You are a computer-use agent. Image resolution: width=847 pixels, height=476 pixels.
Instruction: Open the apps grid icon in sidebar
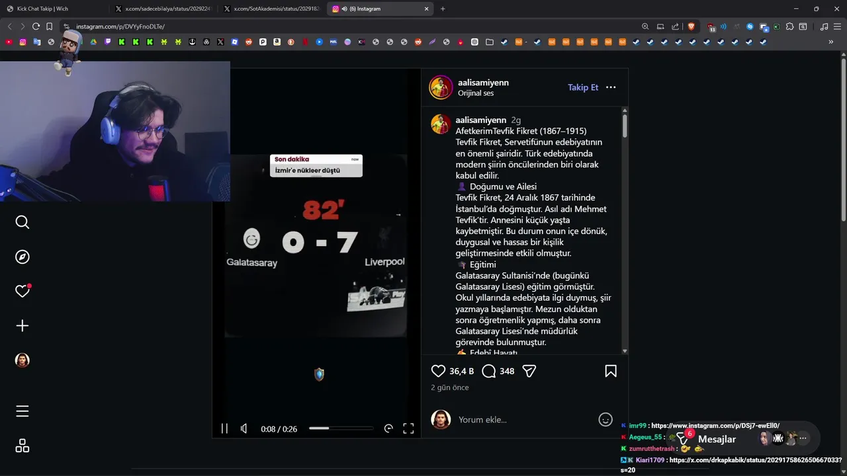(22, 446)
